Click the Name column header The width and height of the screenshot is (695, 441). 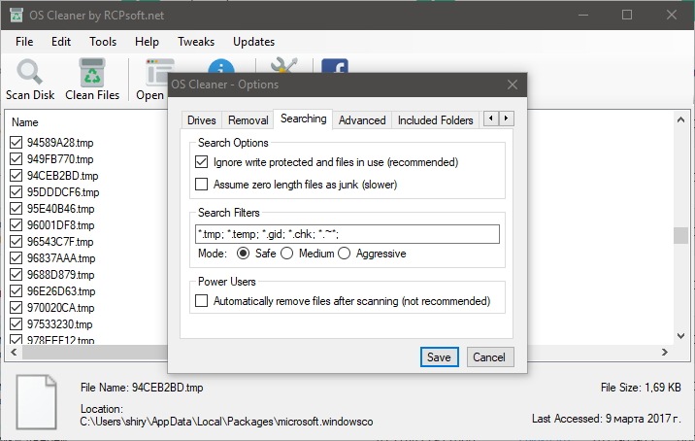pos(25,122)
